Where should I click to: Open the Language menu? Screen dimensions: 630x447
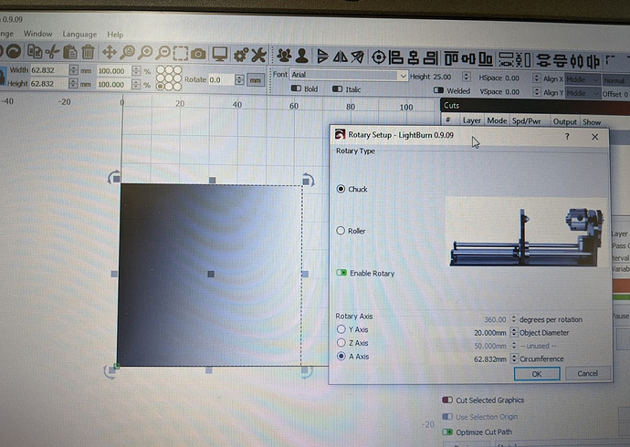click(79, 34)
